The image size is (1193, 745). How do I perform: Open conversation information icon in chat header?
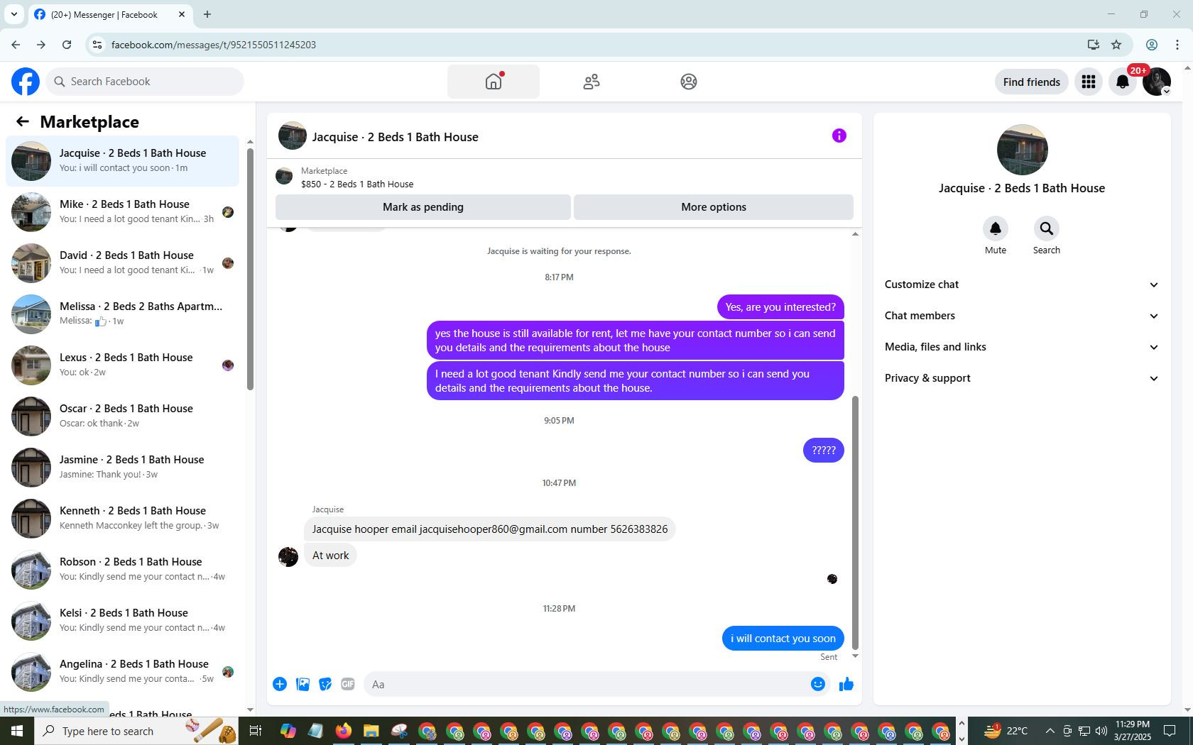(839, 136)
